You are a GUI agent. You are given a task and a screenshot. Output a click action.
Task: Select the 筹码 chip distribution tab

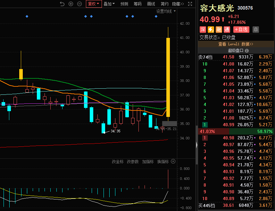click(137, 4)
